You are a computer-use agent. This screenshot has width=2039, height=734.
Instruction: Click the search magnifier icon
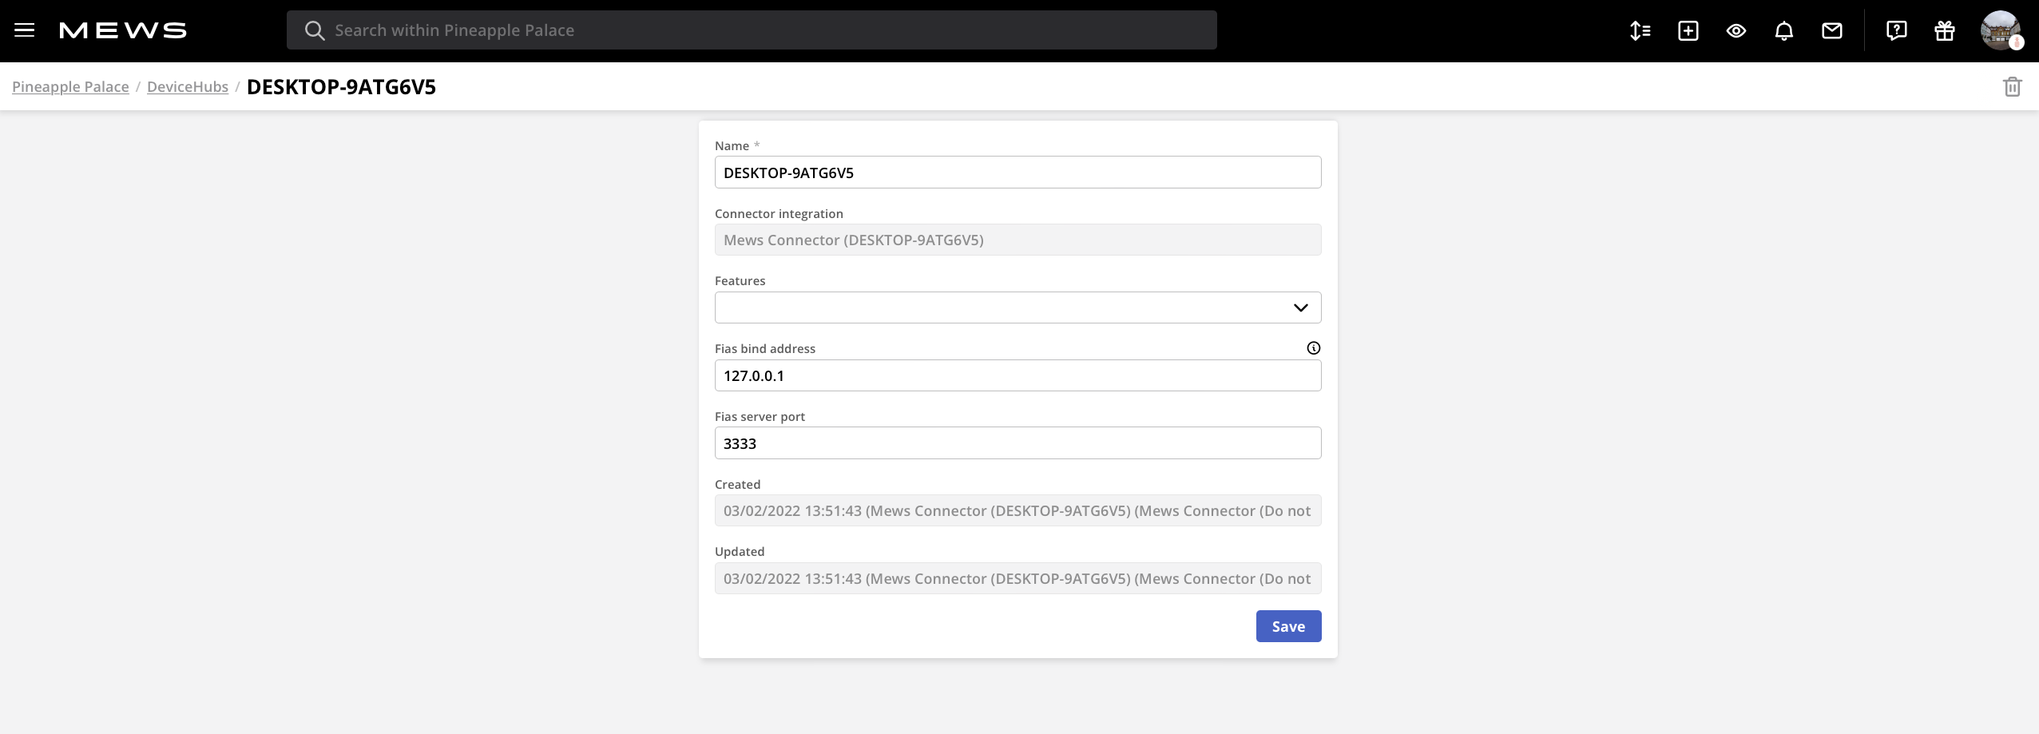[x=315, y=30]
